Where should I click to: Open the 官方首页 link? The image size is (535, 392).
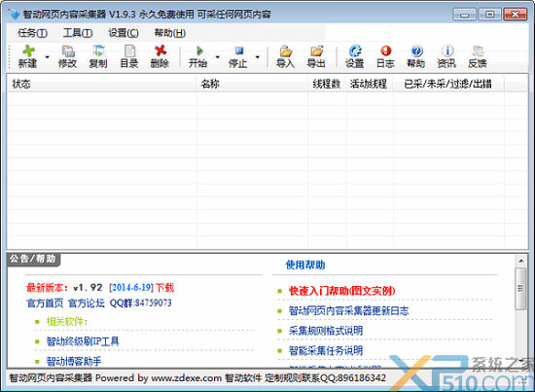(x=45, y=303)
